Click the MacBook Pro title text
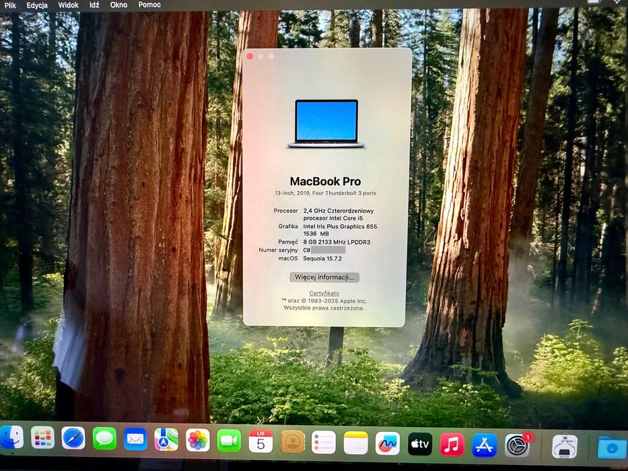The height and width of the screenshot is (471, 628). tap(325, 182)
